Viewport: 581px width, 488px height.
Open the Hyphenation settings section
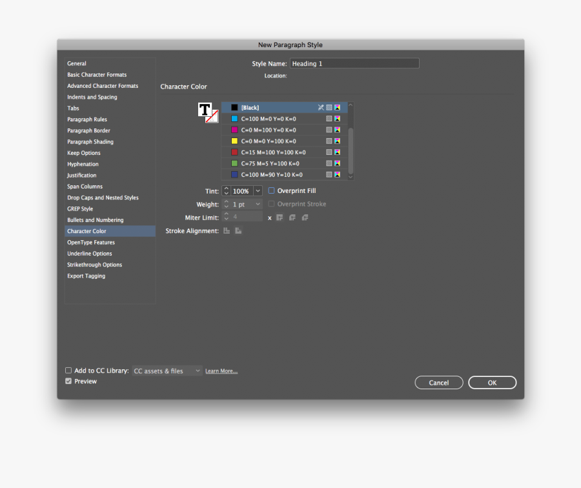(84, 164)
